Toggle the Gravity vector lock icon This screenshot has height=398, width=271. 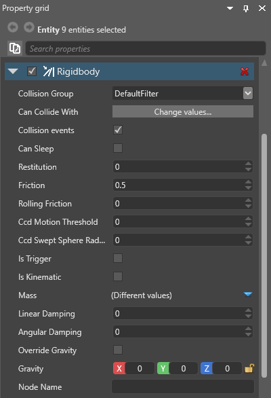click(x=249, y=368)
